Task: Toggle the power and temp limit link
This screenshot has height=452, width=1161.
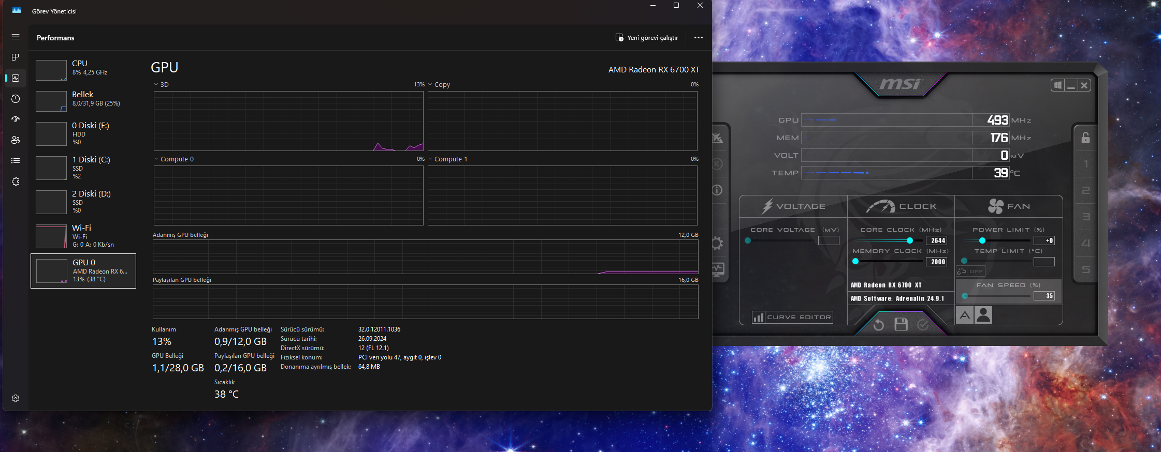Action: tap(962, 271)
